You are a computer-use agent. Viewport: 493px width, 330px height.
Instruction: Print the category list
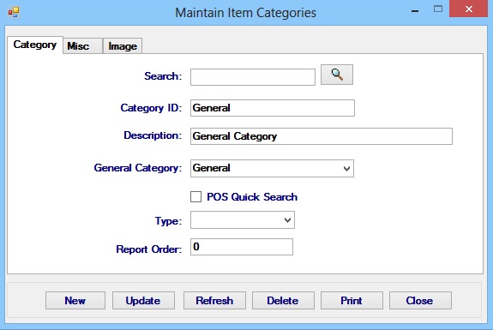click(352, 301)
